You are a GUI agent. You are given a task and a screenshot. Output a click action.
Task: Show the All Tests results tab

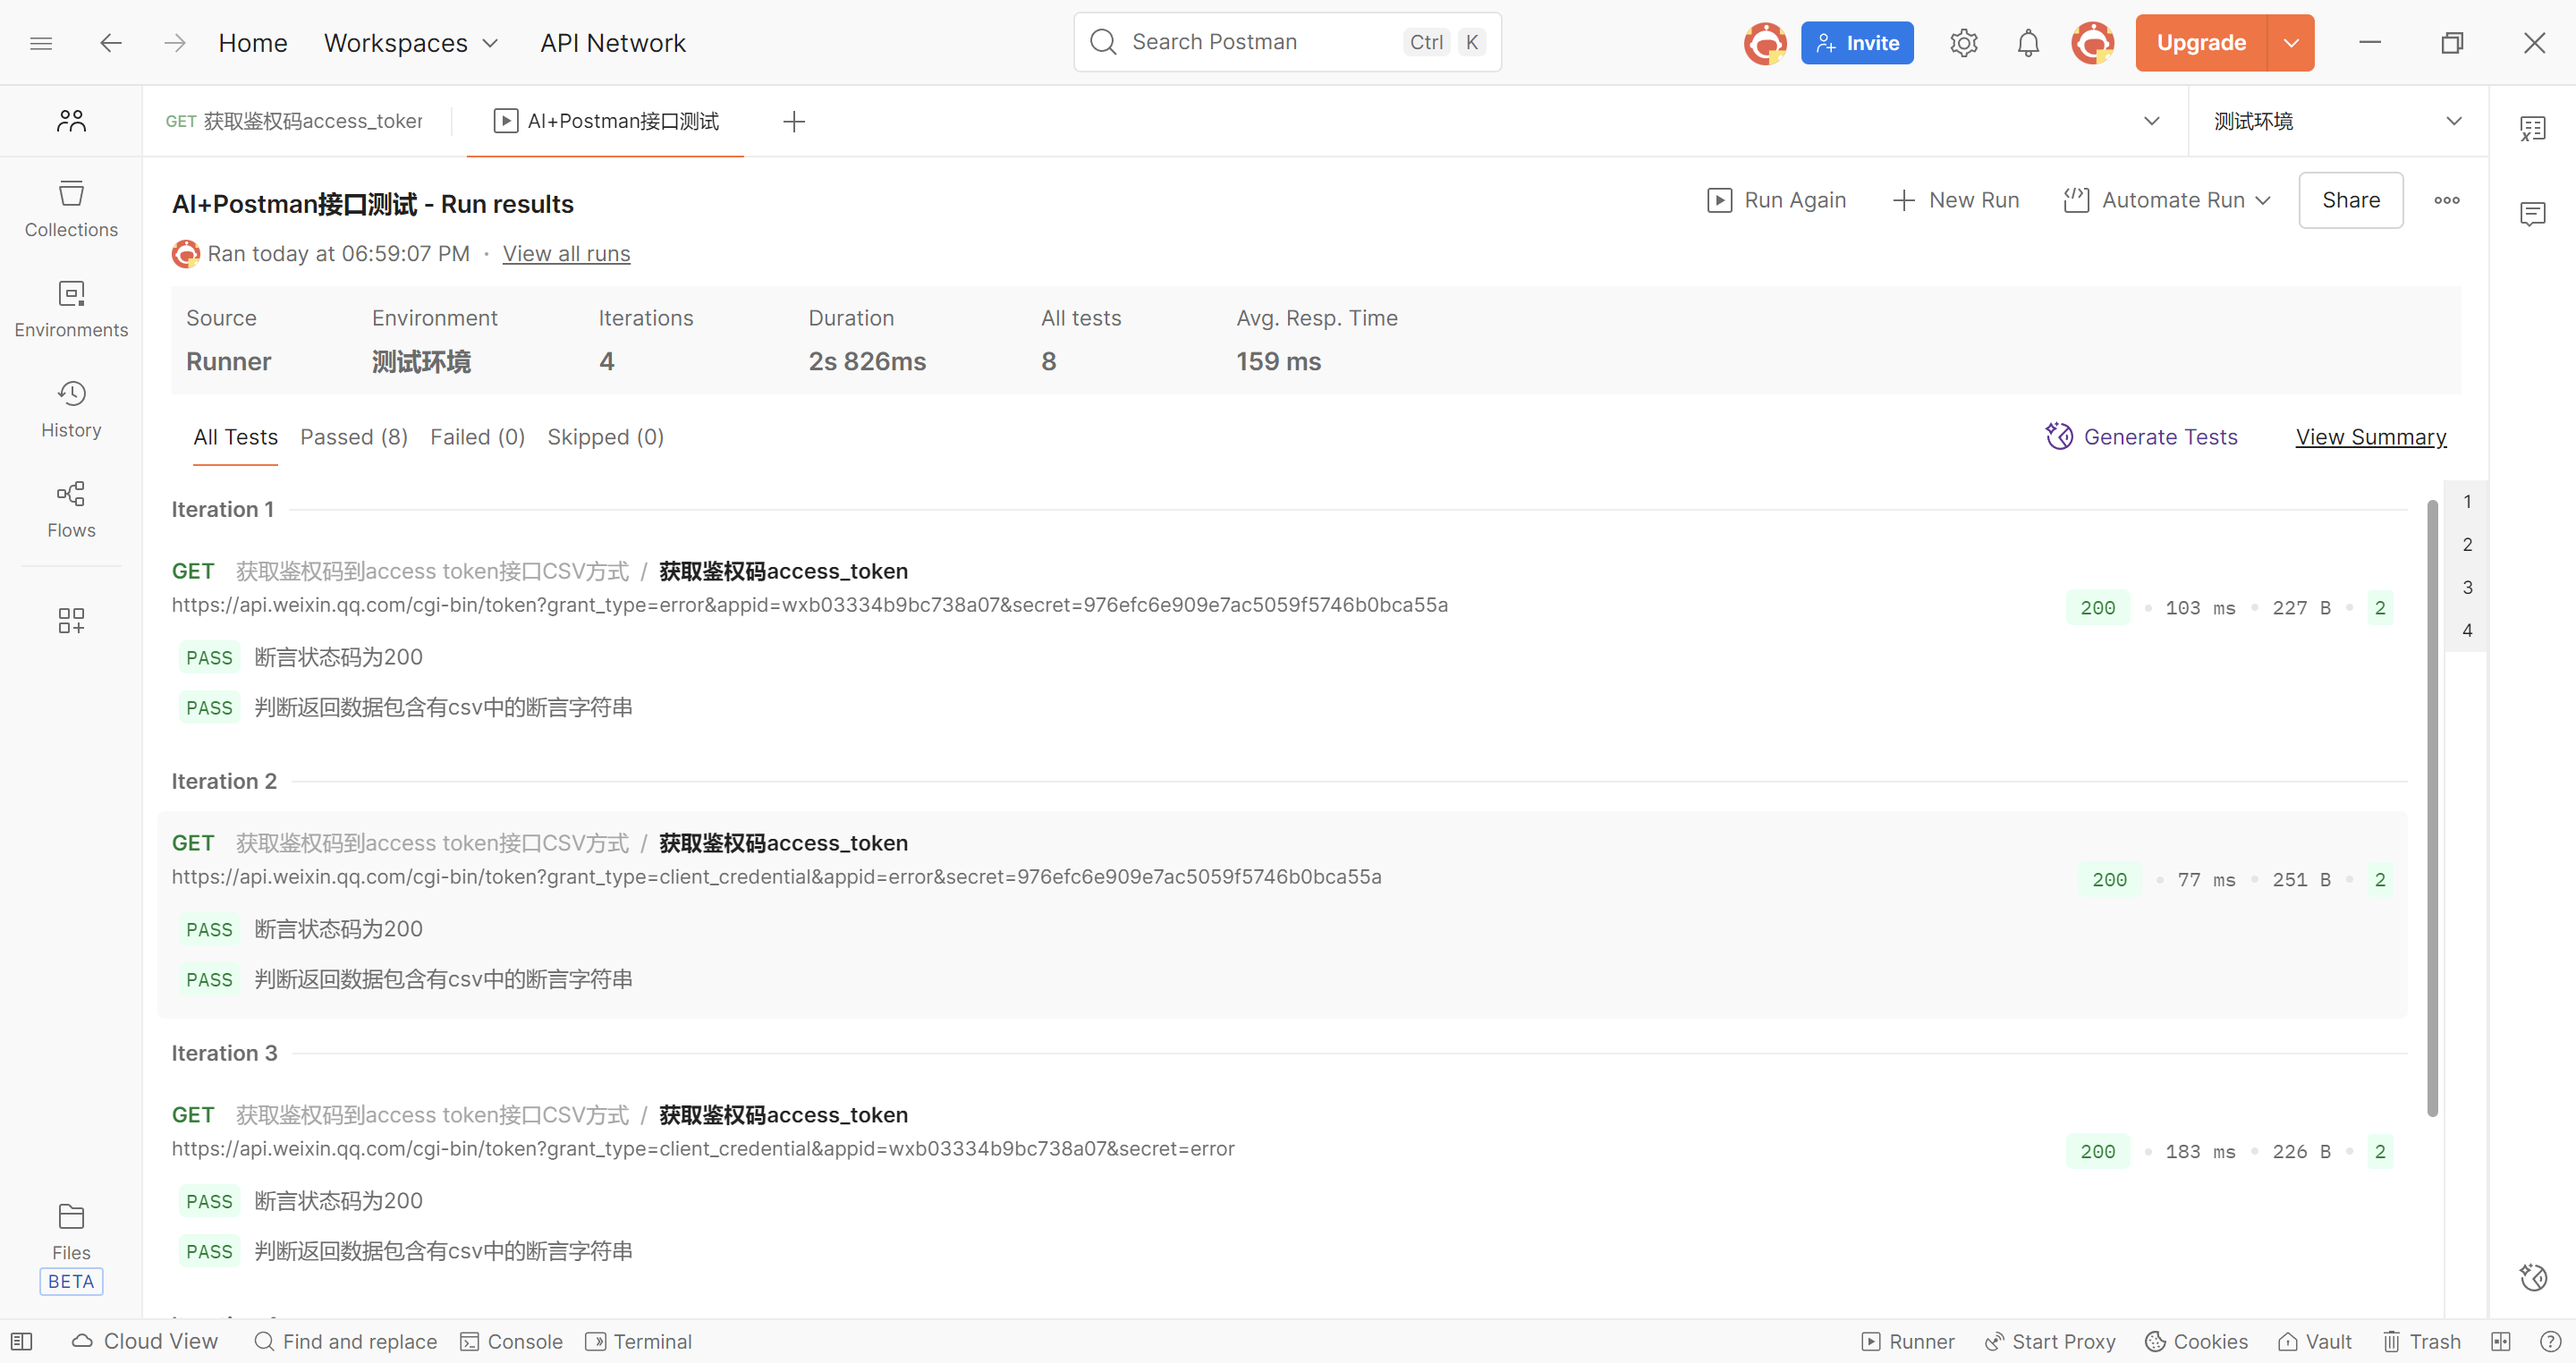point(235,437)
